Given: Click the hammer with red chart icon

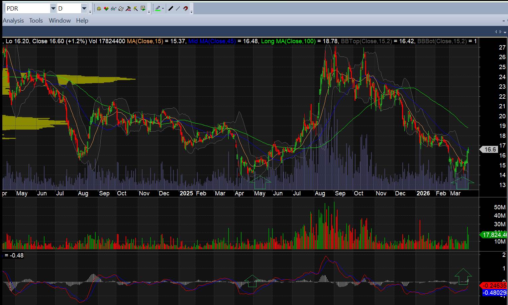Looking at the screenshot, I should 128,9.
